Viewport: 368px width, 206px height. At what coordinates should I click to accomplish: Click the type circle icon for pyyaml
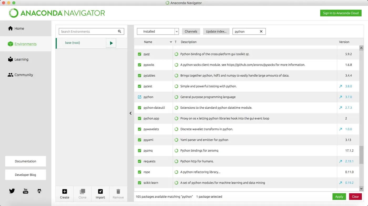pos(176,140)
